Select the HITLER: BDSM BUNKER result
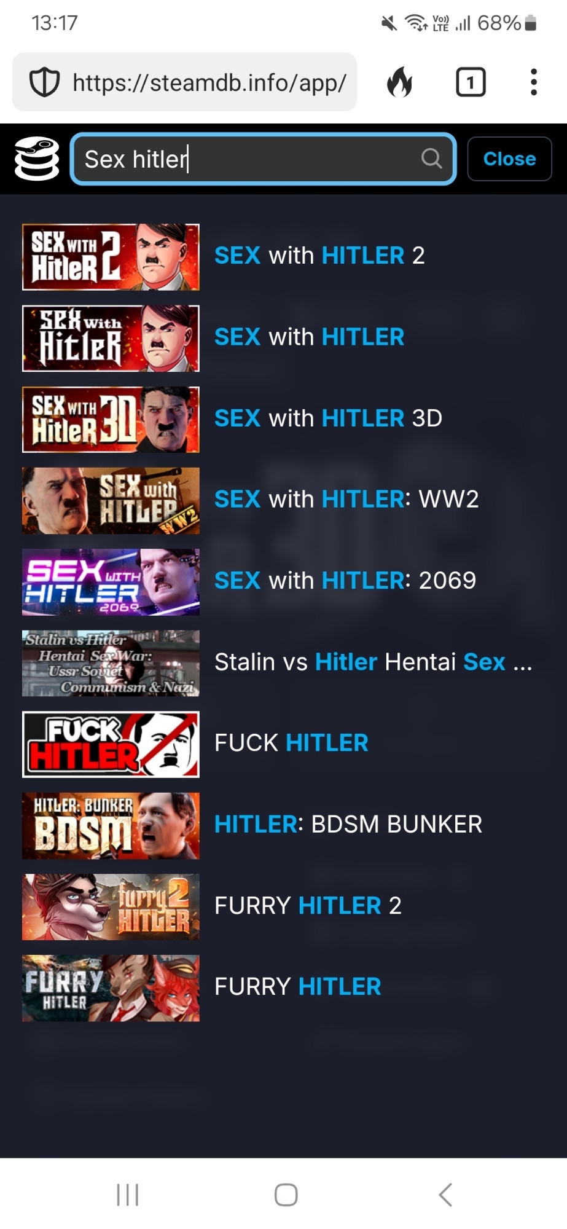 click(283, 825)
